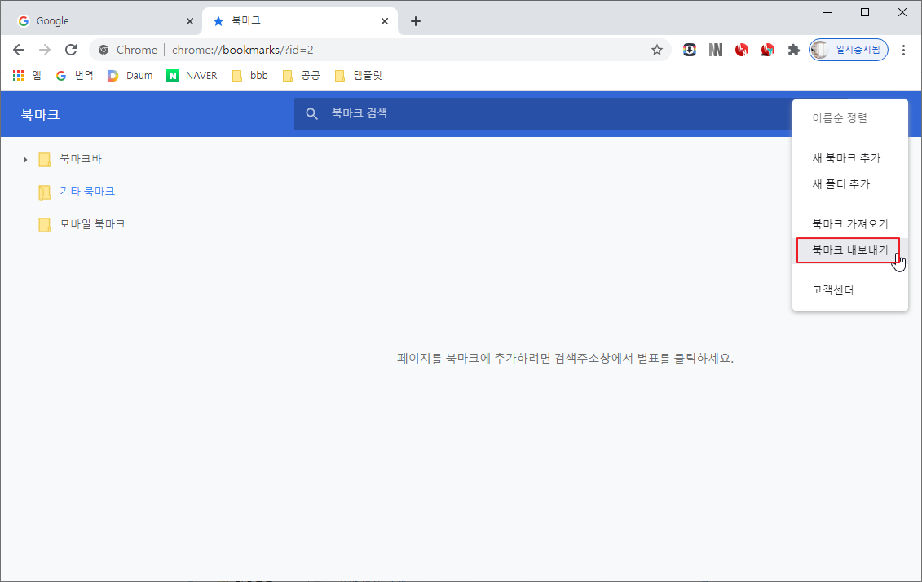
Task: Open Chrome's three-dot menu
Action: 903,50
